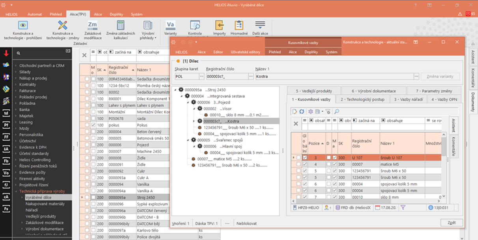The width and height of the screenshot is (478, 240).
Task: Open Výrobní přehledy dropdown
Action: tap(148, 30)
